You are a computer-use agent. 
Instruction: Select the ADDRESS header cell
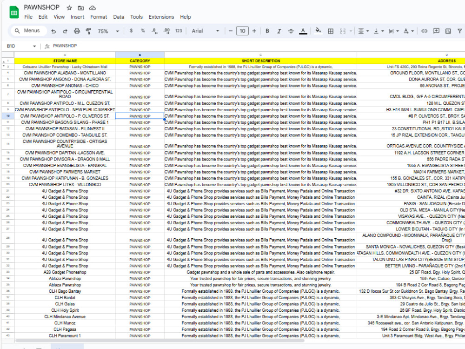[411, 61]
